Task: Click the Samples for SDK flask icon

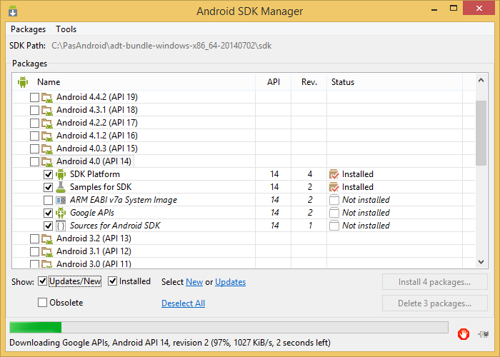Action: coord(61,187)
